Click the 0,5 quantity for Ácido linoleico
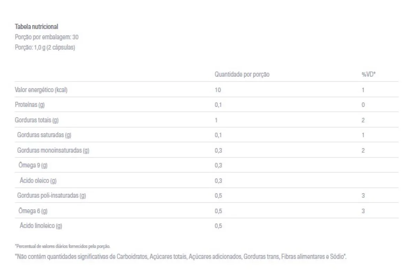The image size is (413, 275). point(218,226)
